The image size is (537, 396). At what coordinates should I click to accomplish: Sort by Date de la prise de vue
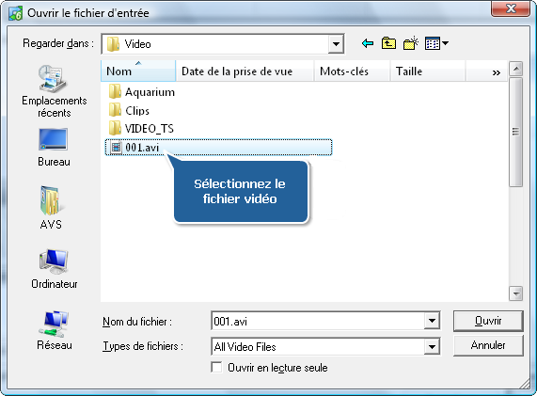(245, 71)
